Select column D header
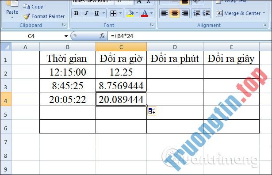 pos(175,47)
